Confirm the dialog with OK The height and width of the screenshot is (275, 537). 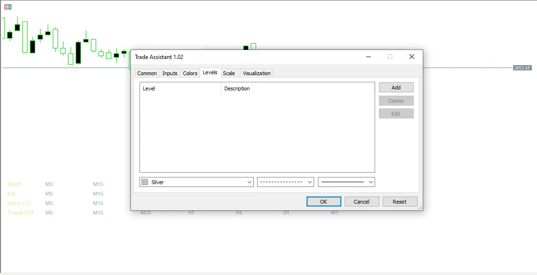tap(324, 202)
